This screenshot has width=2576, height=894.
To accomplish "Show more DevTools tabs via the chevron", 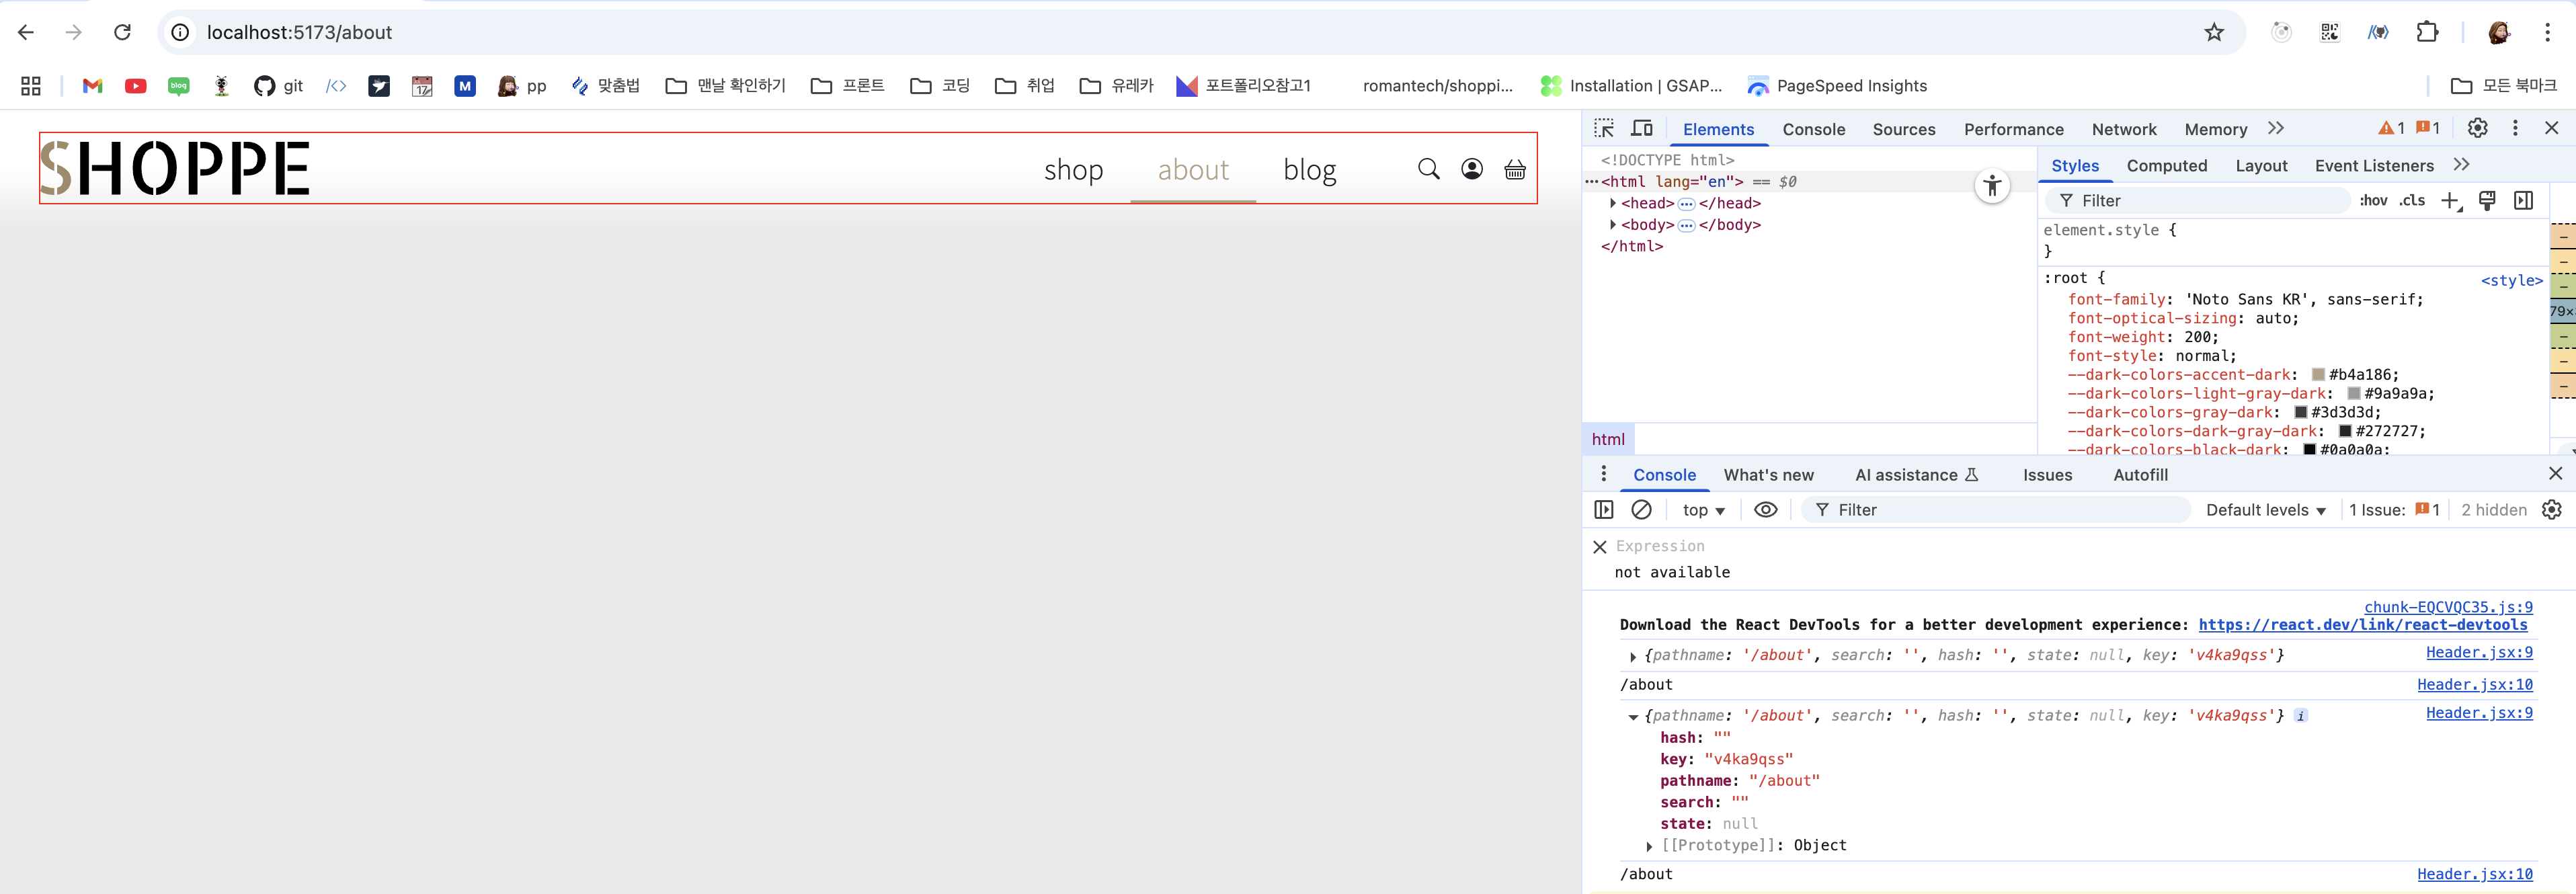I will [x=2275, y=128].
